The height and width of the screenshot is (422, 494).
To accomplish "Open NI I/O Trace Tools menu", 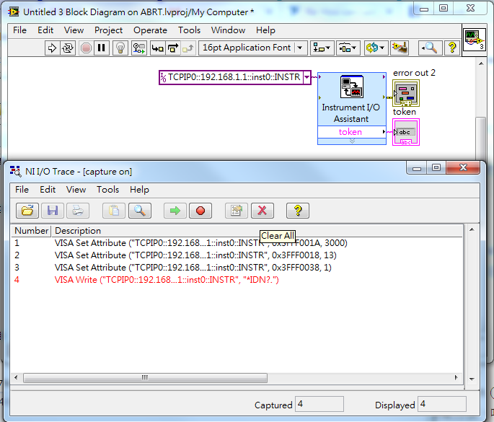I will 107,190.
